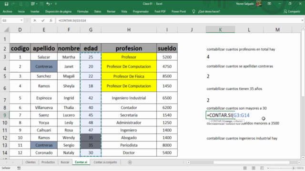Click the edad cell with value 48
Viewport: 305px width, 171px height.
click(x=91, y=123)
